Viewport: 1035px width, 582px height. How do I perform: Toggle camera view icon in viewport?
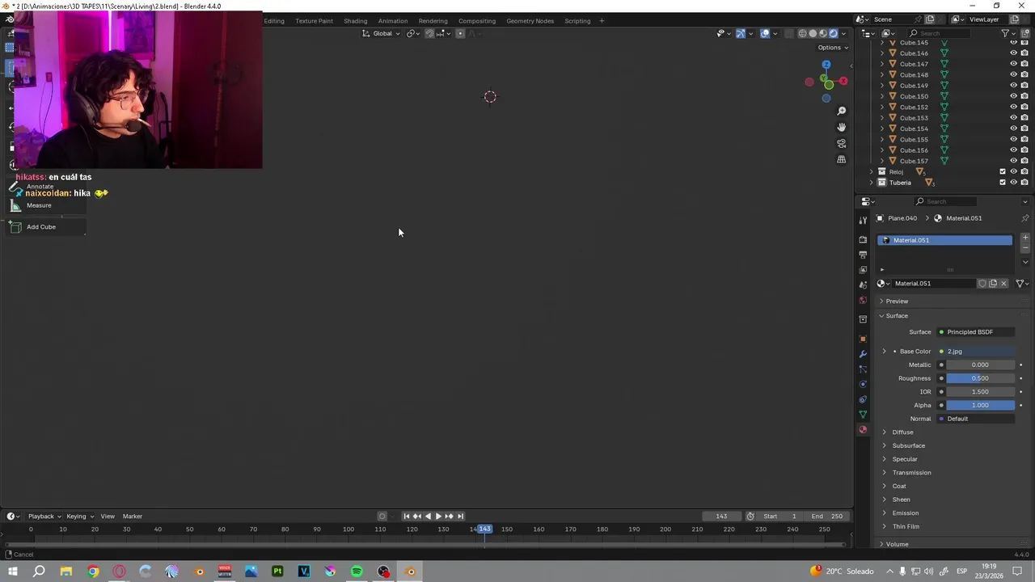pyautogui.click(x=841, y=143)
